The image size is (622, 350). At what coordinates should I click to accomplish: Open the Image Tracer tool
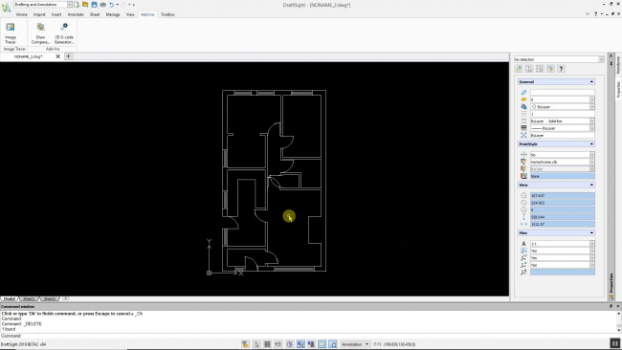click(11, 33)
